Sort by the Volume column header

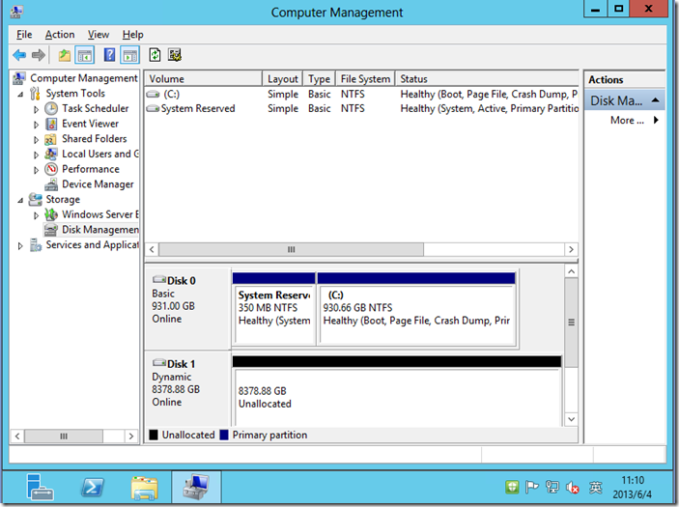pyautogui.click(x=204, y=79)
